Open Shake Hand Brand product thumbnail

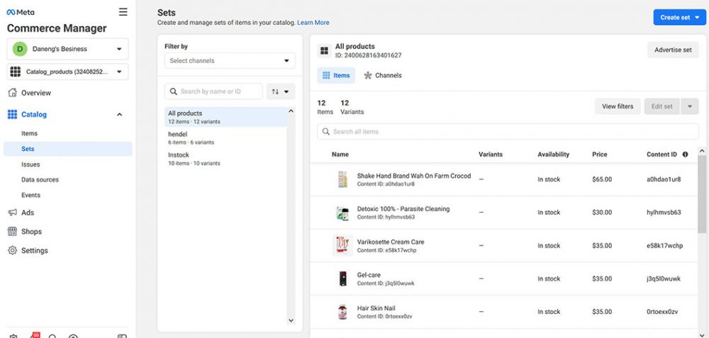342,179
